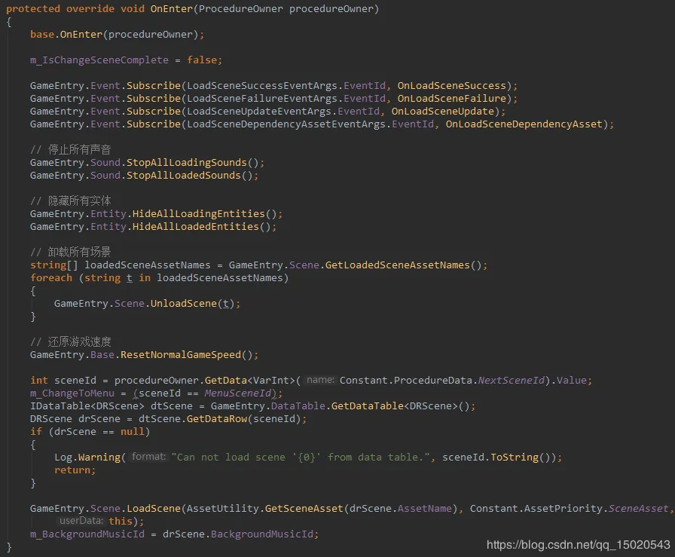Click the 'return' keyword
This screenshot has width=675, height=557.
click(72, 470)
